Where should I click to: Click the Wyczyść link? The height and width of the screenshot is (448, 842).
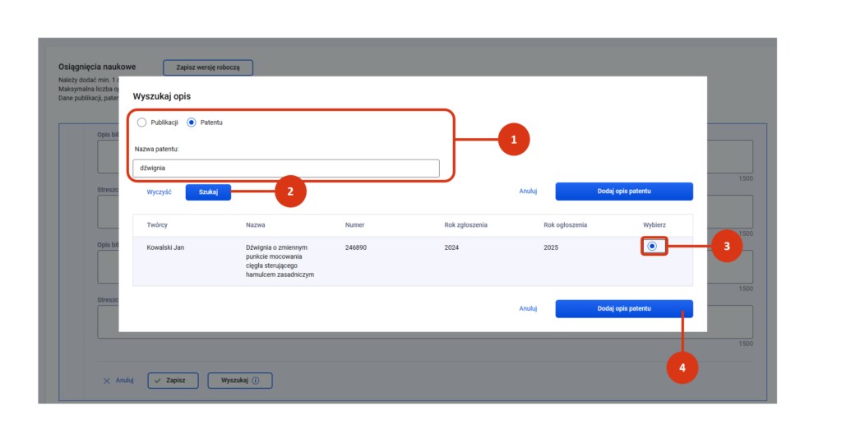tap(159, 191)
